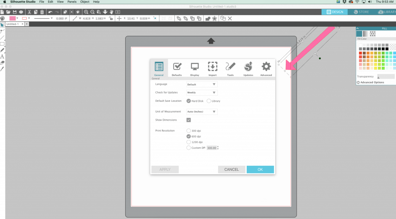Create a new document from toolbar
Image resolution: width=396 pixels, height=219 pixels.
point(2,12)
